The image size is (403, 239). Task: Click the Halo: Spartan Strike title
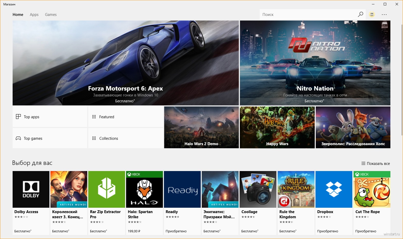tap(140, 214)
